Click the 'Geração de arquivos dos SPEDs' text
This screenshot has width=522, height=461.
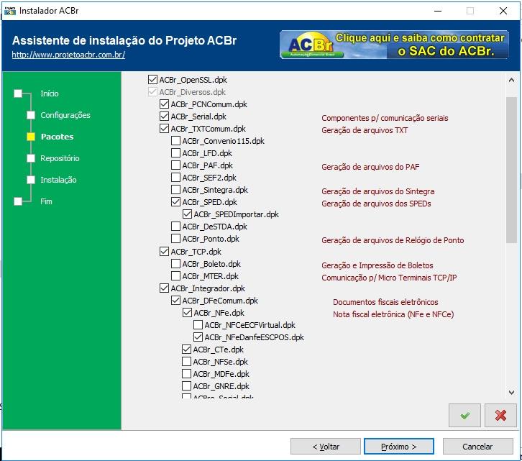376,204
